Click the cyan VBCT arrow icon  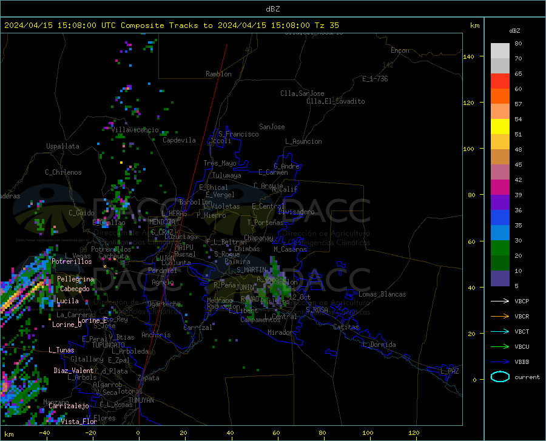point(500,331)
